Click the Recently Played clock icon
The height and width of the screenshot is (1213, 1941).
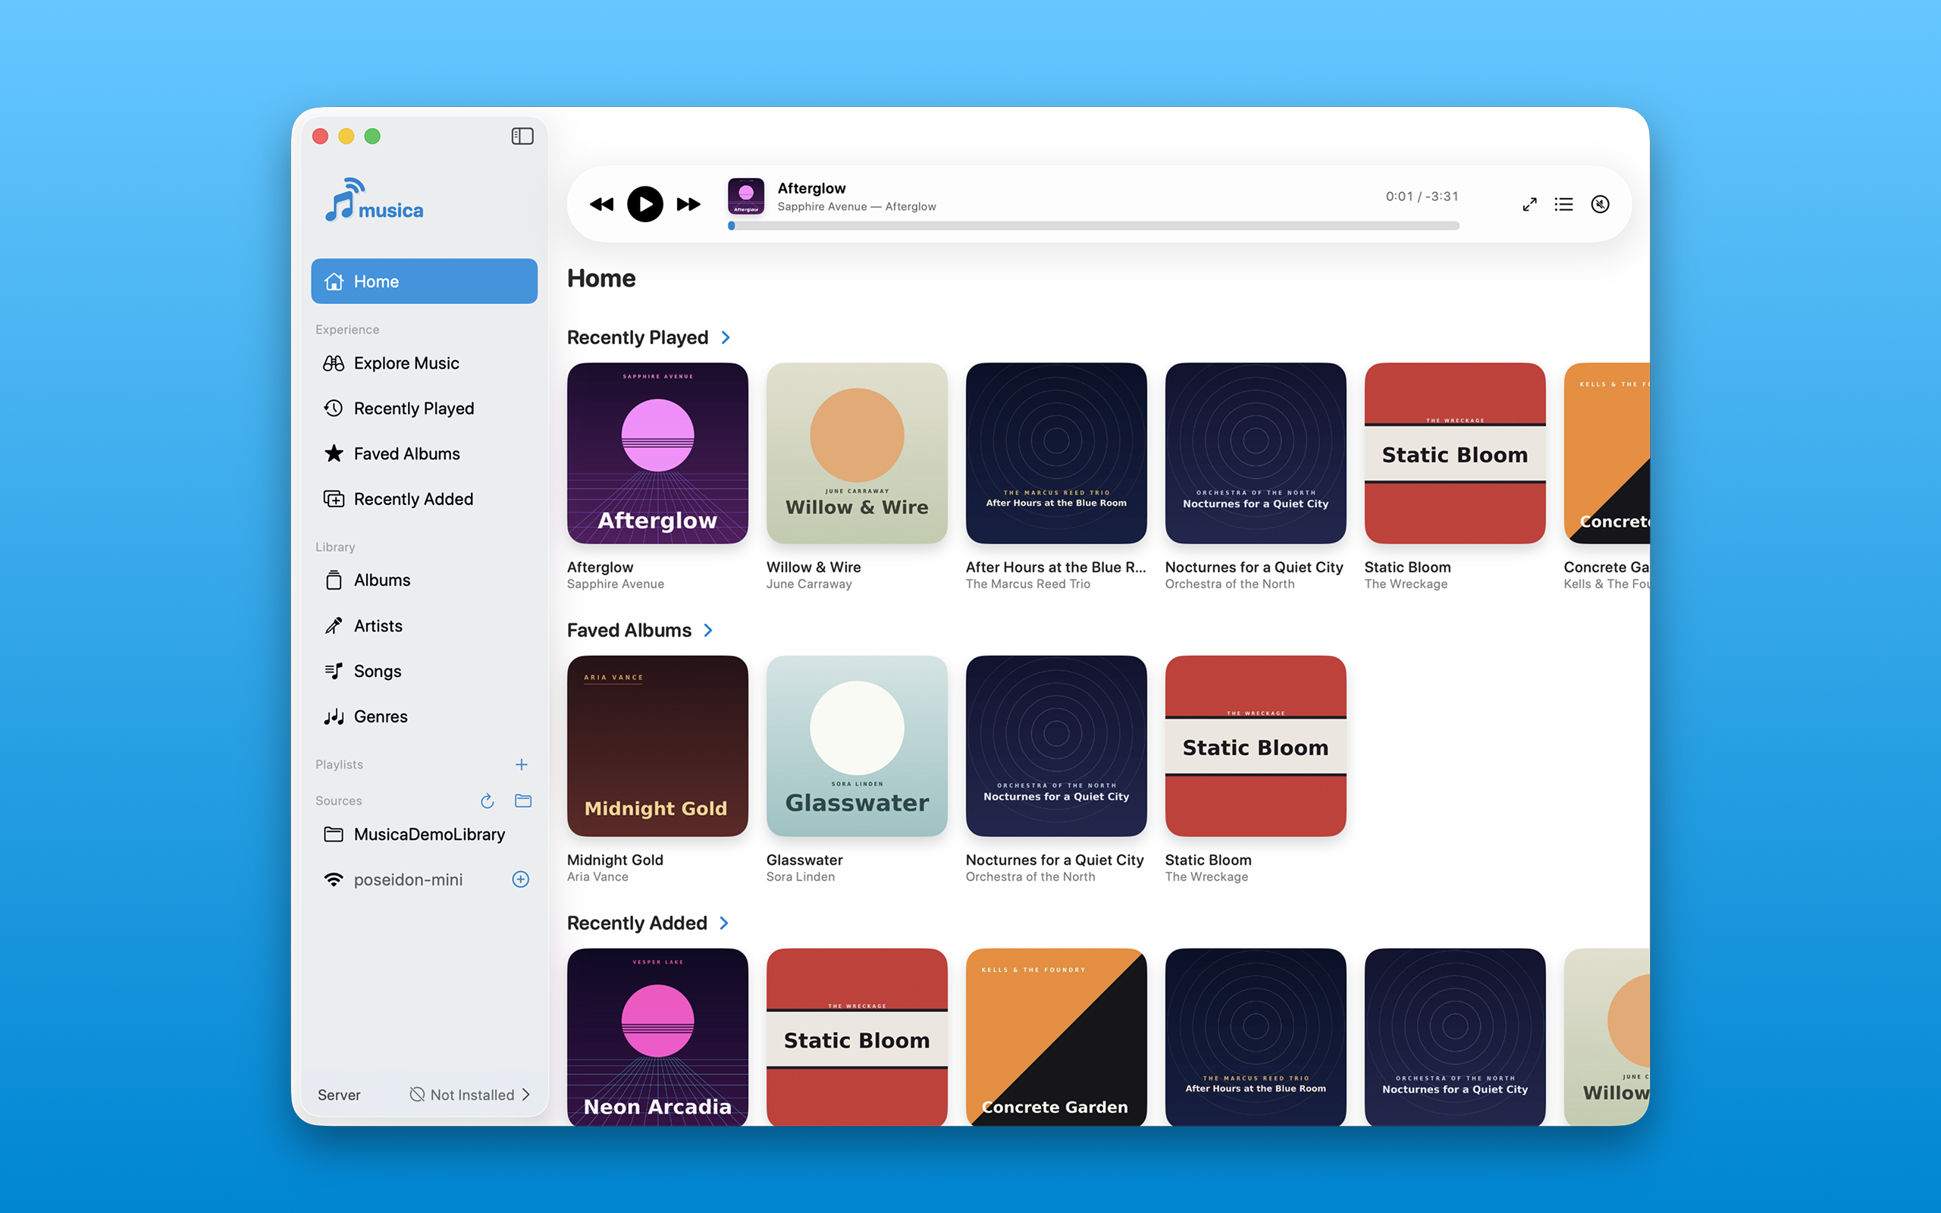coord(334,409)
